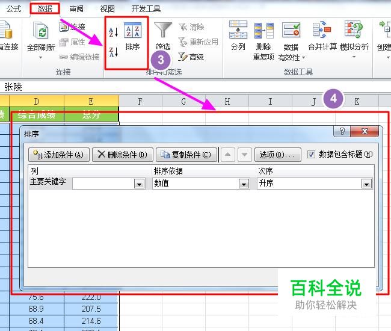This screenshot has height=331, width=391.
Task: Click the 总分 header cell
Action: point(91,114)
